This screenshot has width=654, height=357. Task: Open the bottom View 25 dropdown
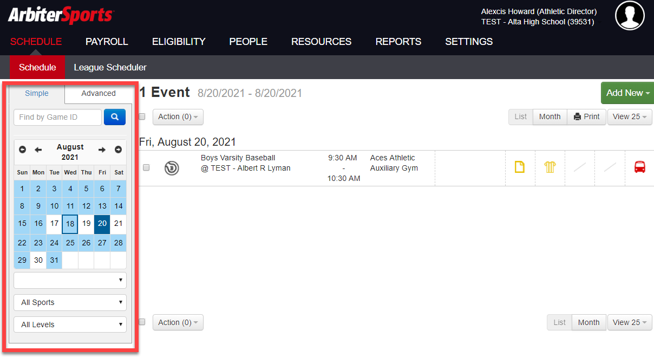[630, 322]
